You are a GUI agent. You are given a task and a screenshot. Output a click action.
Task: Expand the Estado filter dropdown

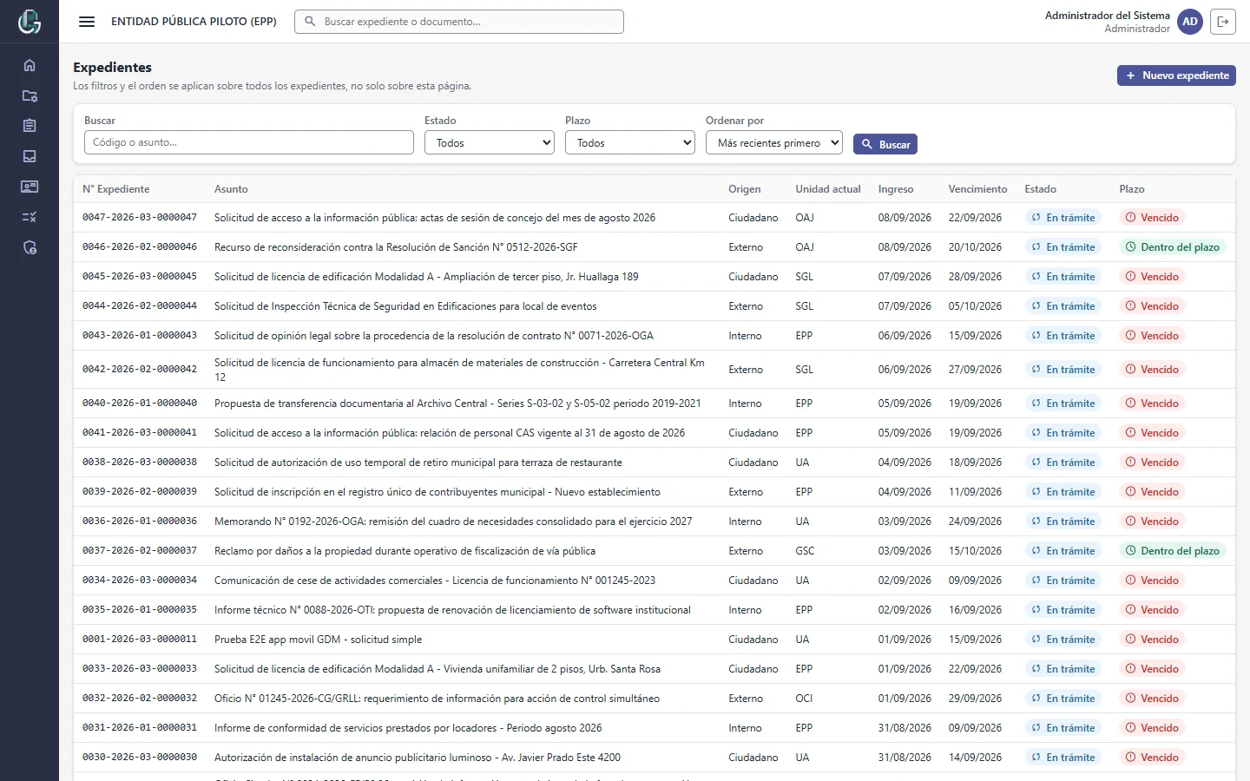click(490, 143)
